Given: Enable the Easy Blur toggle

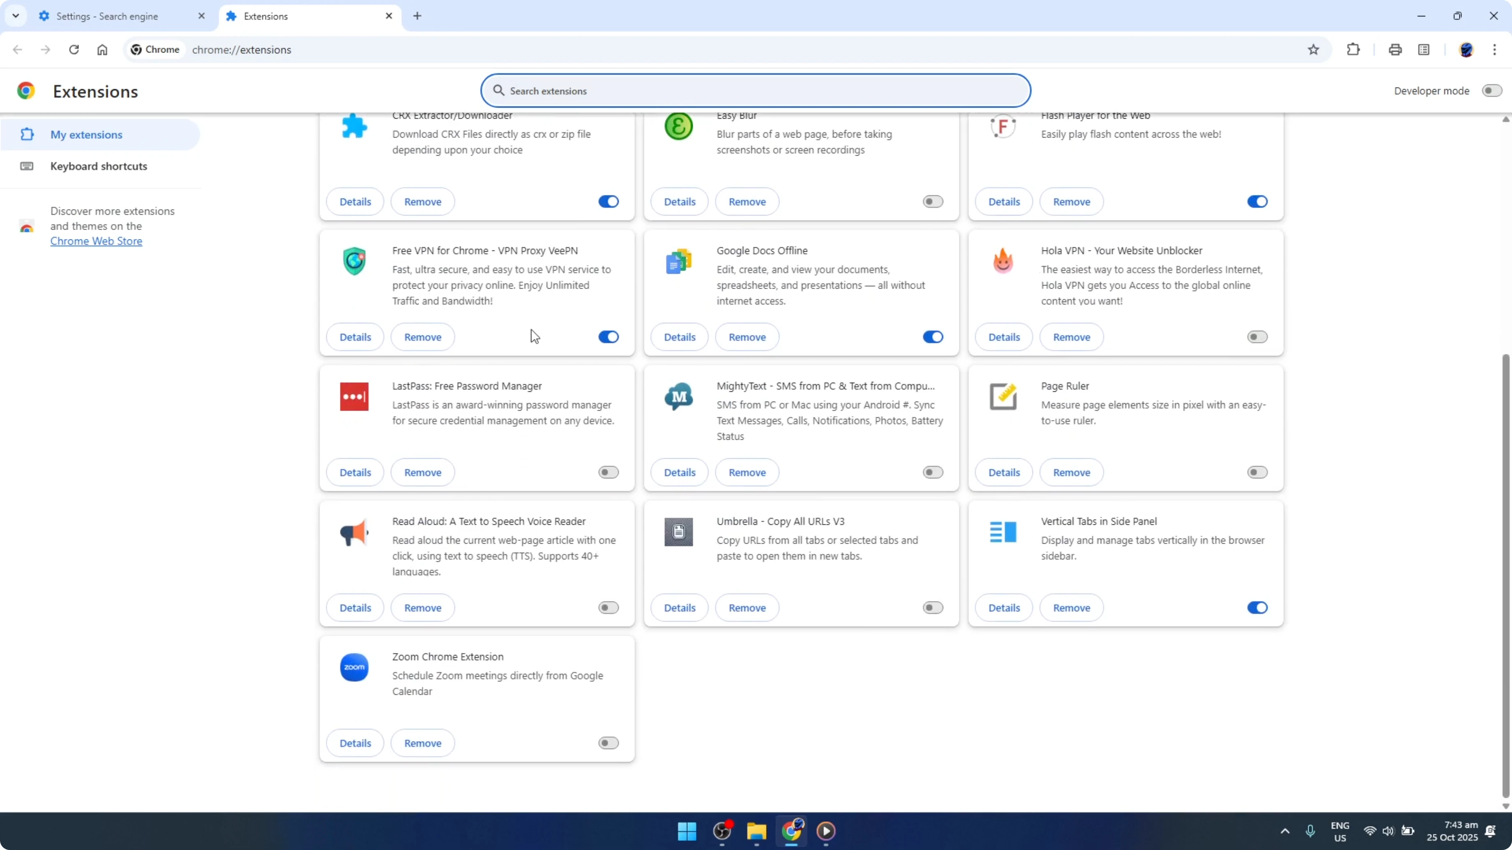Looking at the screenshot, I should pos(933,202).
